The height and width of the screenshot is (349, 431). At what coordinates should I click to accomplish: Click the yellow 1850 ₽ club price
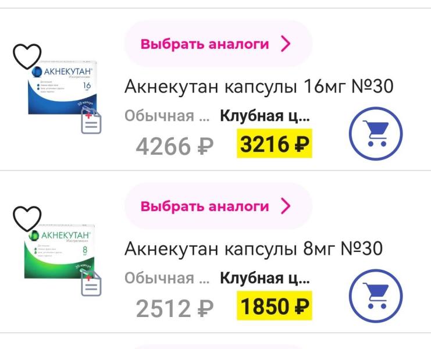275,306
